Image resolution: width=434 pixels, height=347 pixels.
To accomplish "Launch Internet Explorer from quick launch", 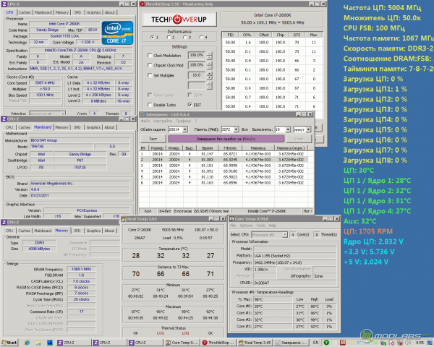I will click(x=27, y=343).
